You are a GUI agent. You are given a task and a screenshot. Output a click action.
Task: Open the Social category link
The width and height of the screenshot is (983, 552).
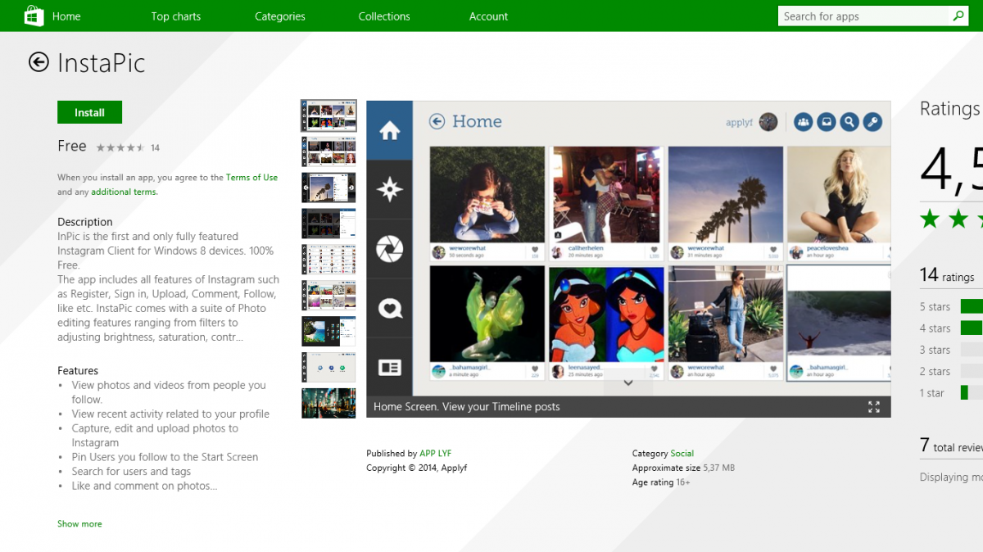click(x=682, y=453)
